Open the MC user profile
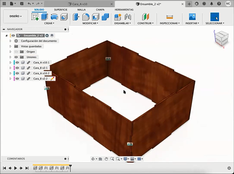The height and width of the screenshot is (174, 234). [228, 4]
